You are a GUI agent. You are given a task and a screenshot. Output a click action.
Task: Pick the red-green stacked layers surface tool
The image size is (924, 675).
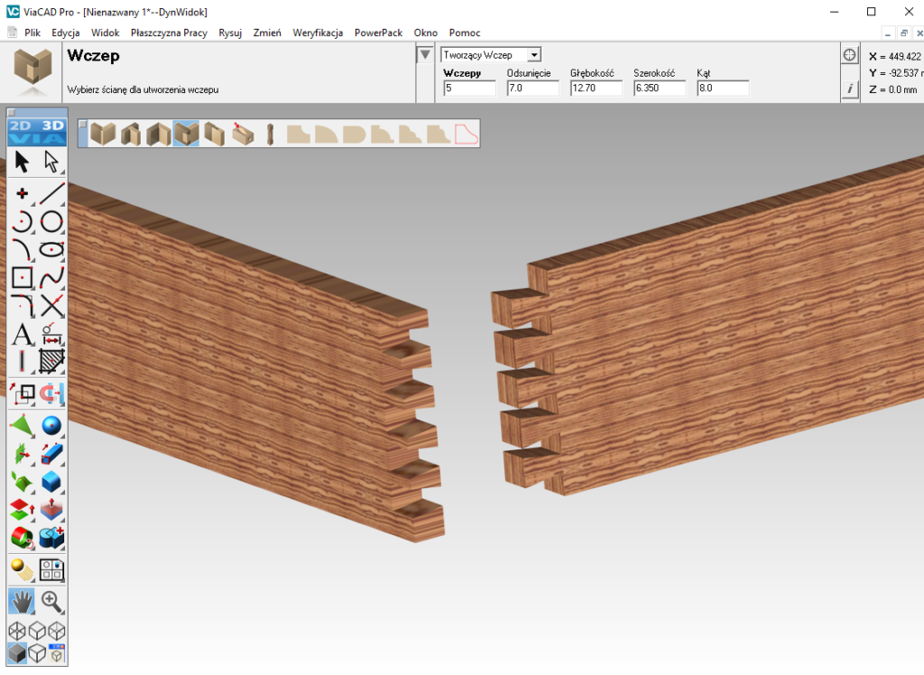[x=22, y=510]
